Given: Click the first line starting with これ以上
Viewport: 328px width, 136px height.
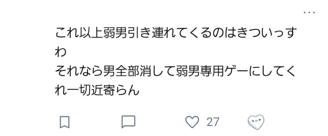Looking at the screenshot, I should (176, 33).
